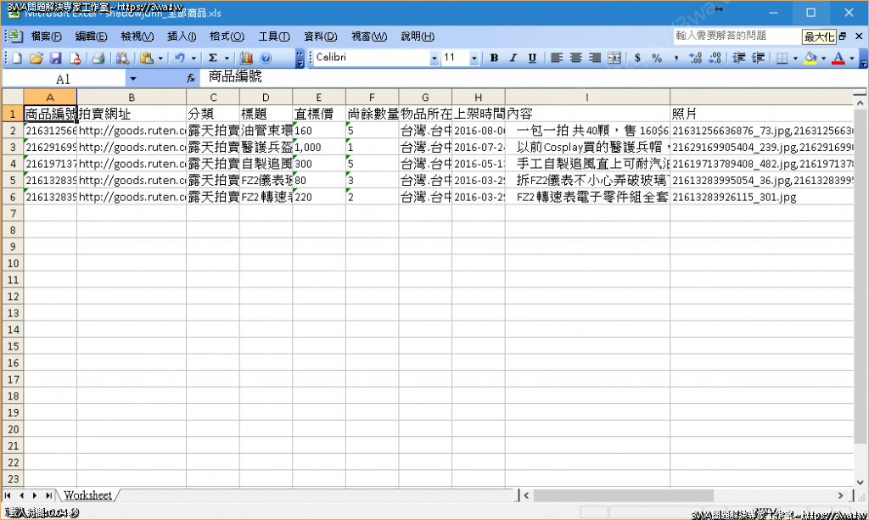Toggle Underline formatting
The image size is (869, 520).
[532, 59]
